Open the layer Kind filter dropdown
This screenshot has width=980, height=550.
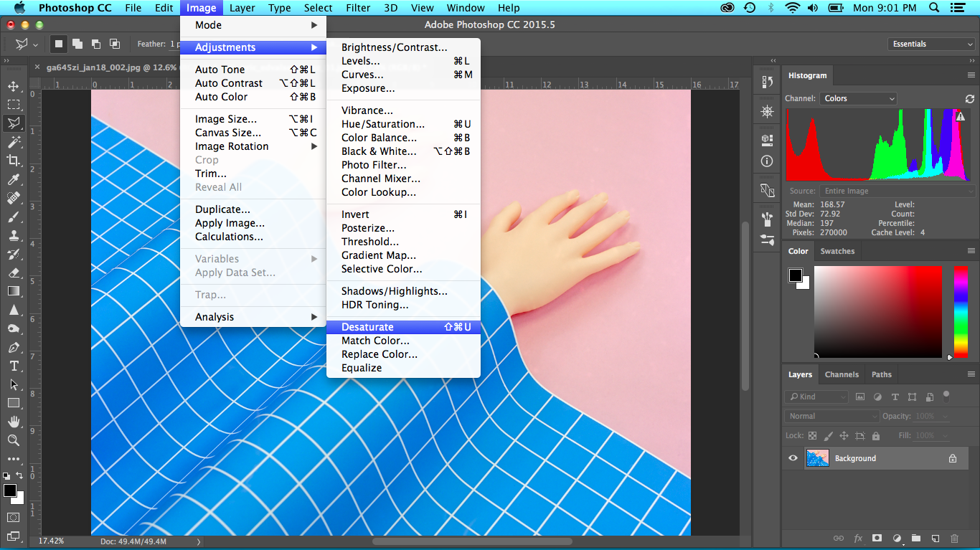(817, 397)
